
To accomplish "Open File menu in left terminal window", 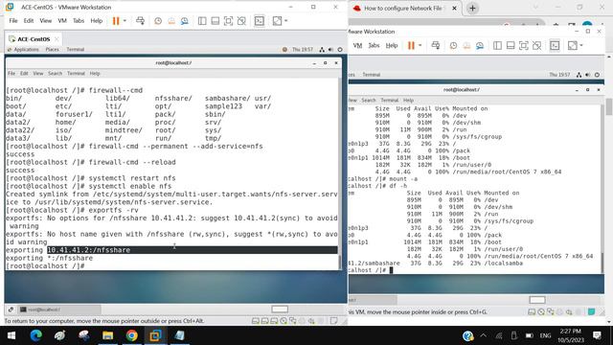I will click(x=11, y=73).
